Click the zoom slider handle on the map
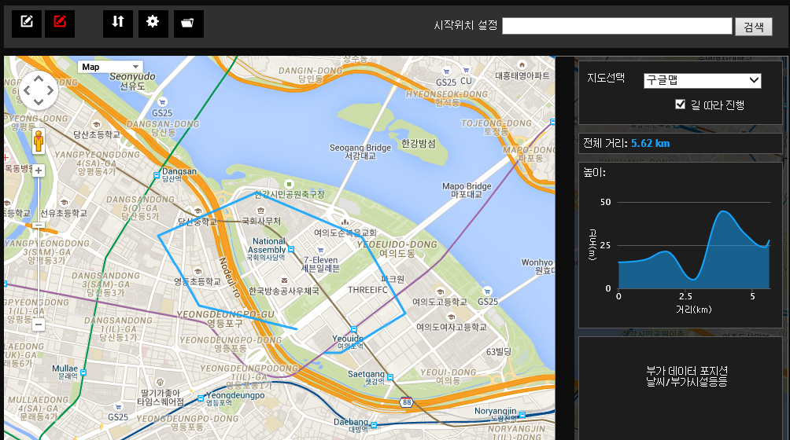The width and height of the screenshot is (790, 440). (38, 225)
